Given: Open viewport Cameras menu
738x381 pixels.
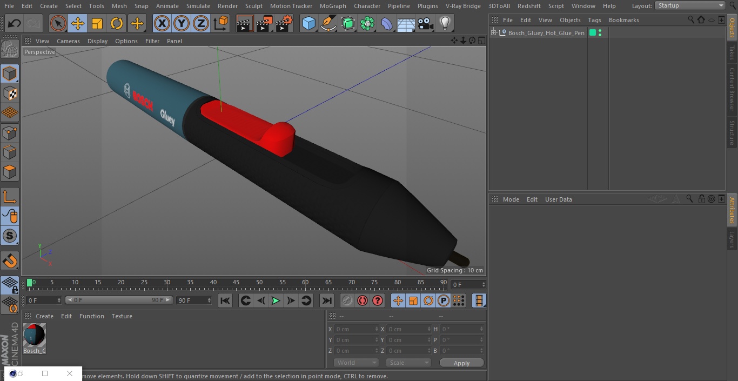Looking at the screenshot, I should coord(68,41).
